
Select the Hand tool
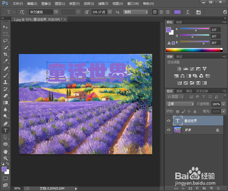coord(5,152)
